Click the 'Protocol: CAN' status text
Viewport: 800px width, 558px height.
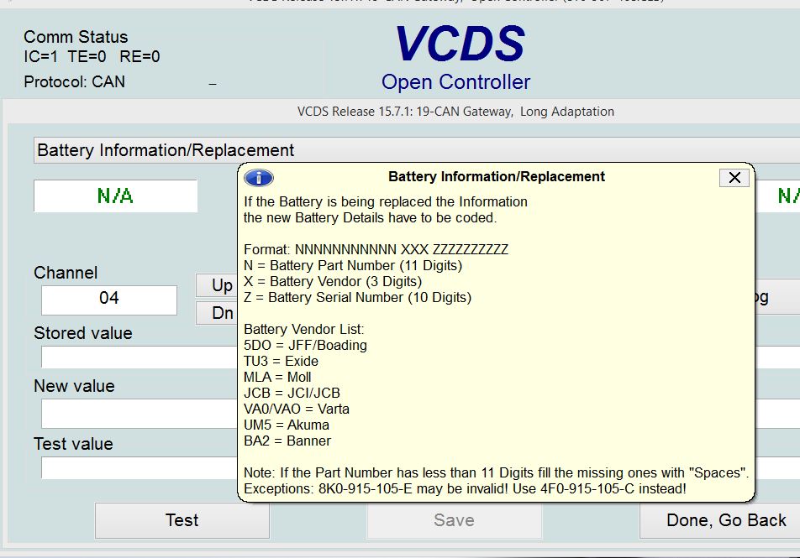75,82
